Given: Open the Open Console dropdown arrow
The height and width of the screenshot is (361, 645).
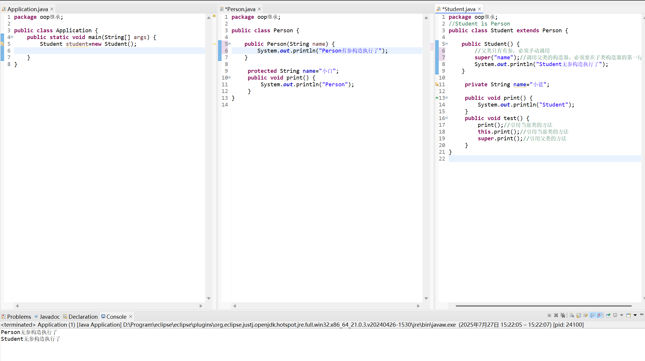Looking at the screenshot, I should point(635,315).
